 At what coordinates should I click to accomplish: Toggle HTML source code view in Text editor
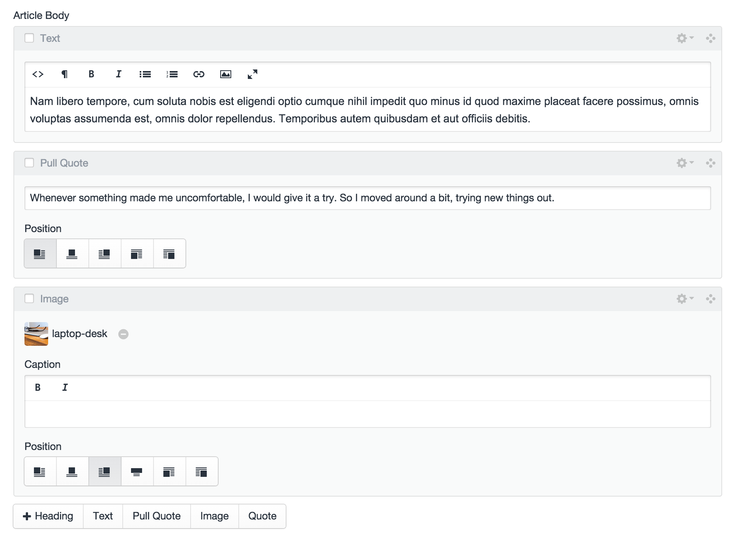click(38, 74)
